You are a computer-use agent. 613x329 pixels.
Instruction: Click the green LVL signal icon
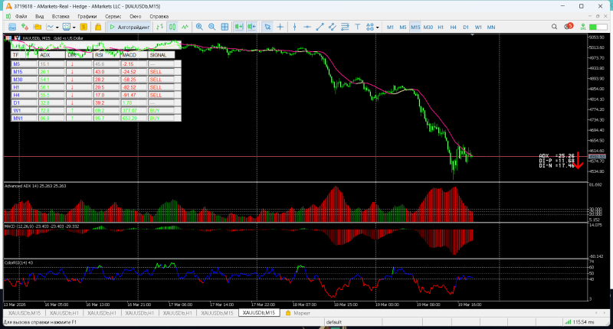[583, 27]
